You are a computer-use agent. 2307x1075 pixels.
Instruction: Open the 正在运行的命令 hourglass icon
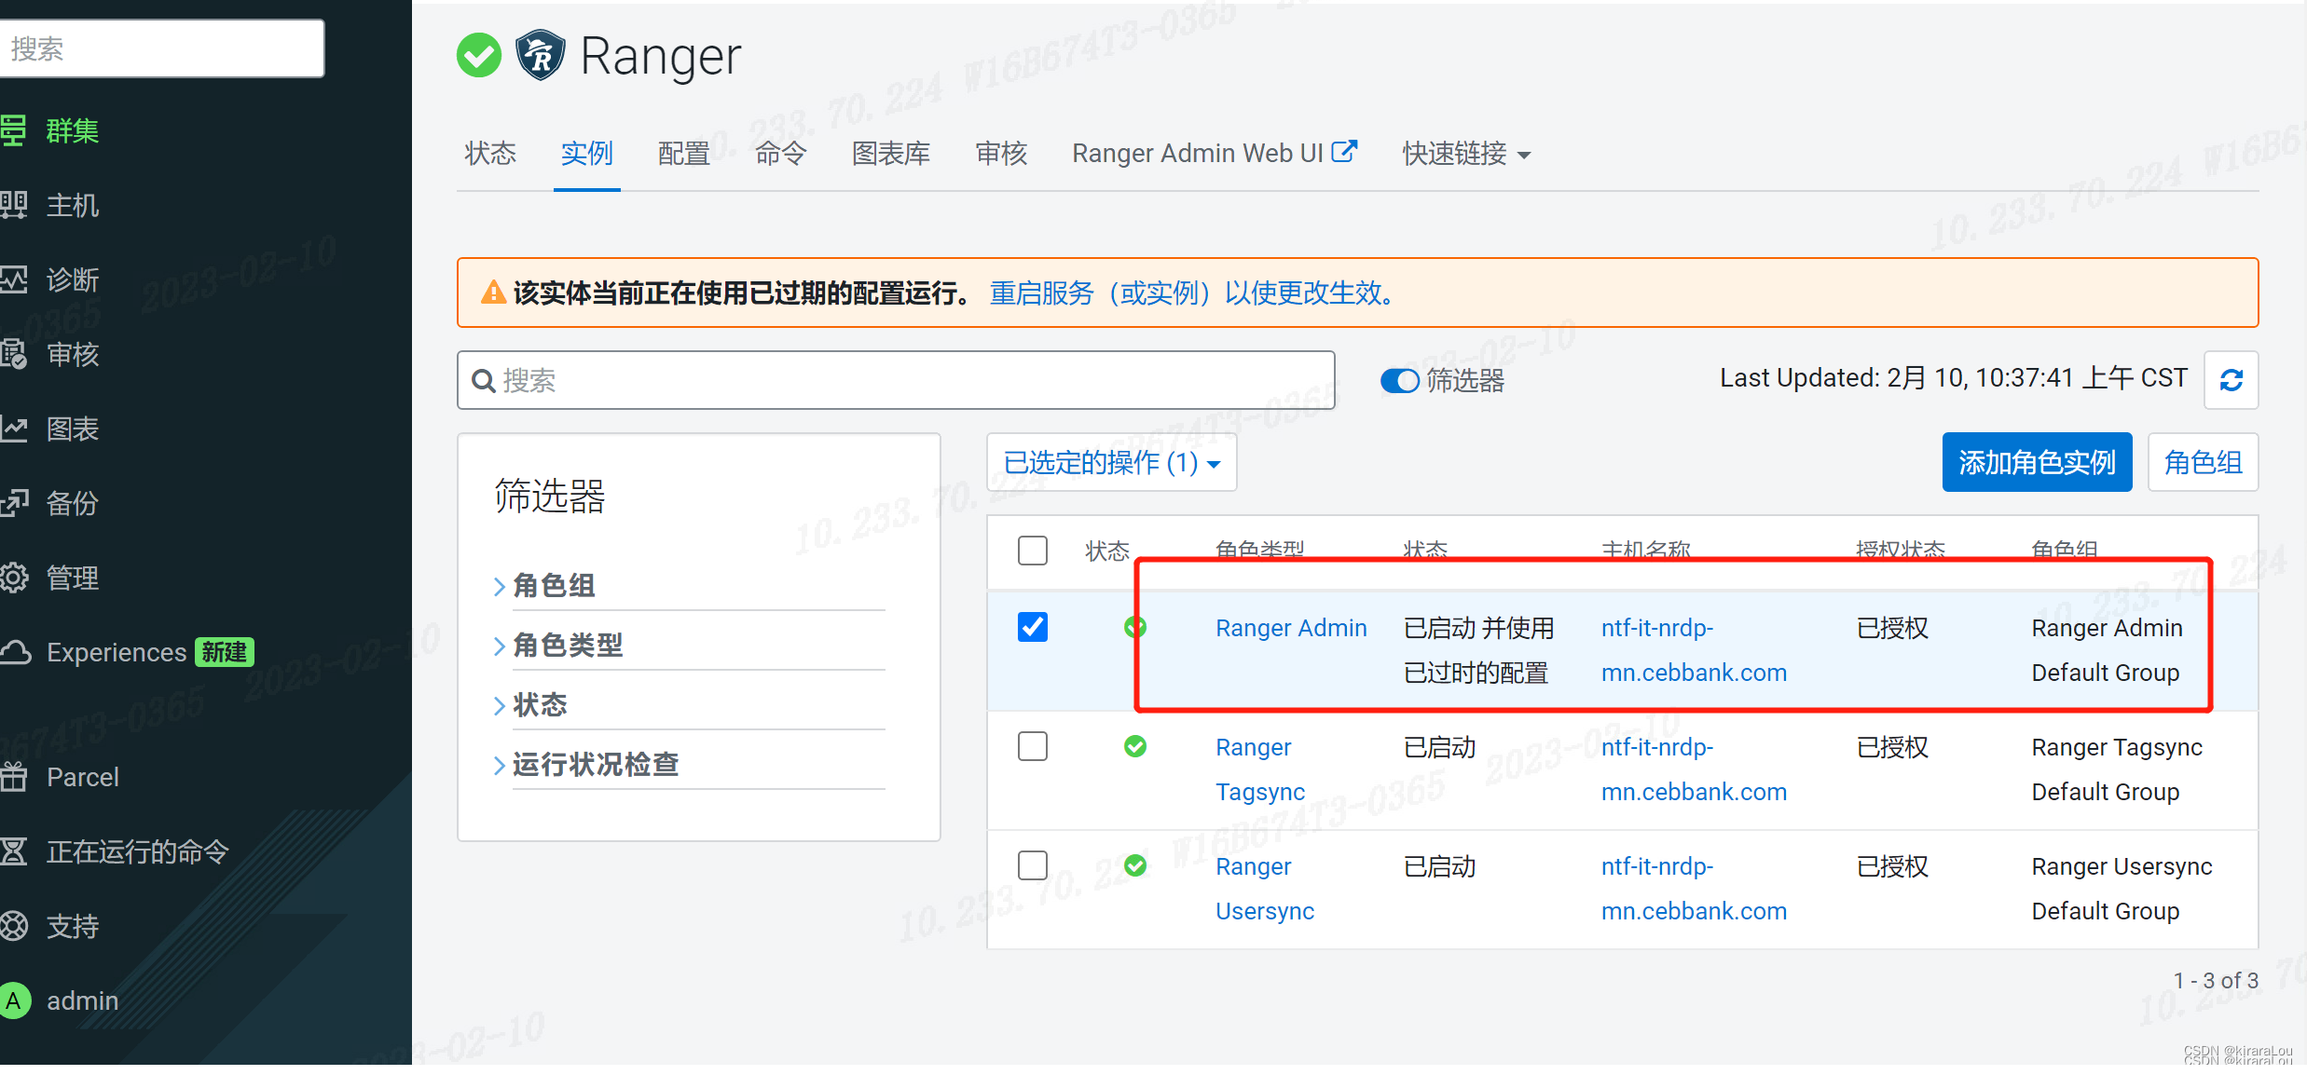coord(14,851)
